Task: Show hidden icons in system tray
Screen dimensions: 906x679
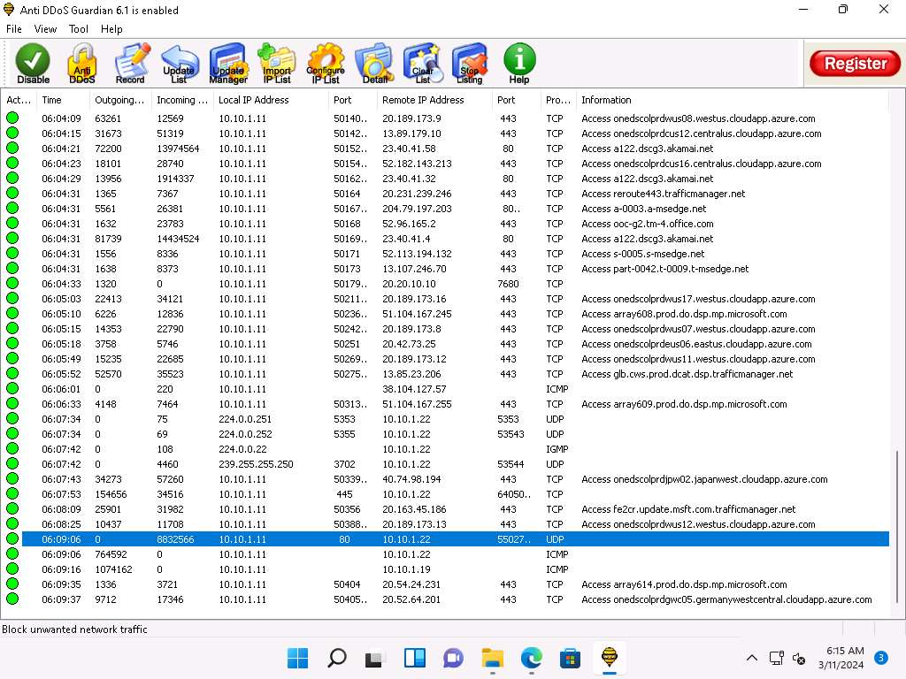Action: (752, 658)
